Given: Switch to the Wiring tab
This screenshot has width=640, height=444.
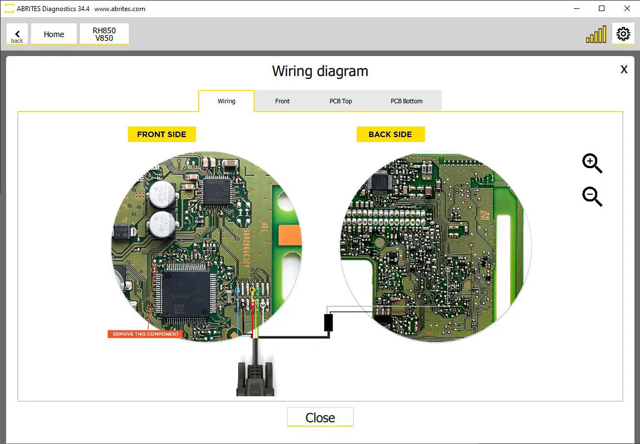Looking at the screenshot, I should point(226,101).
